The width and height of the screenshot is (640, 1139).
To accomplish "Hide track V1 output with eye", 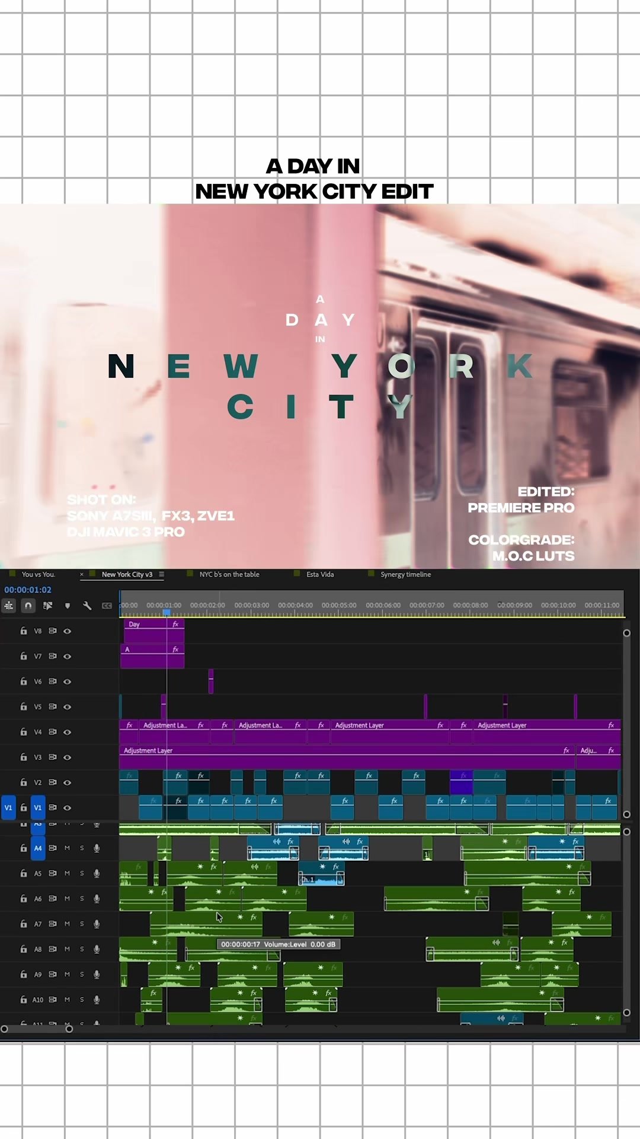I will (x=68, y=808).
